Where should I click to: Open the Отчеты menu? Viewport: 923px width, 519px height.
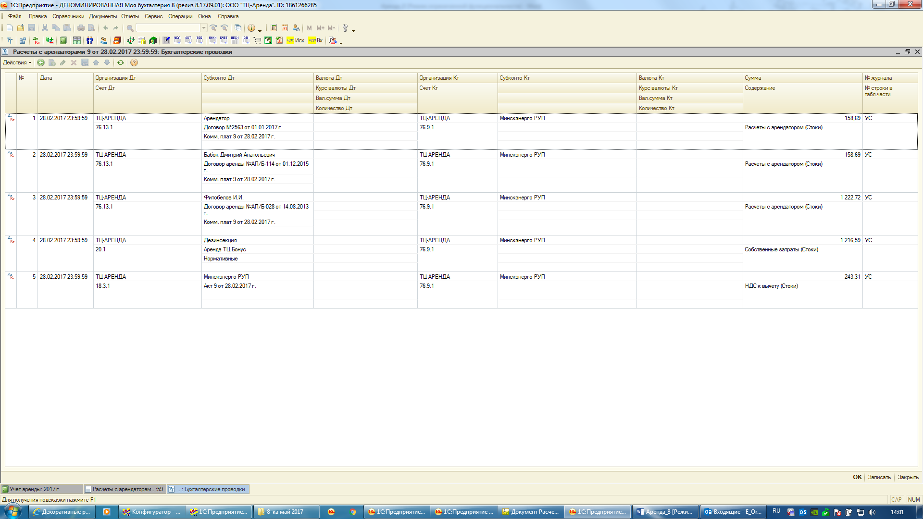[x=130, y=16]
